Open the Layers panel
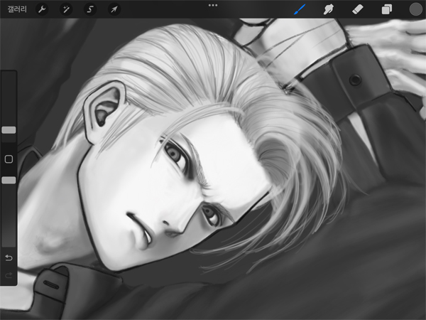The width and height of the screenshot is (426, 320). (x=387, y=9)
